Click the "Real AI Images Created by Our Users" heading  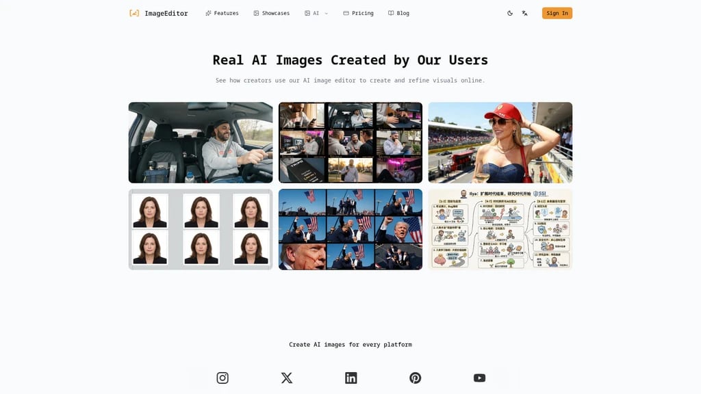point(350,60)
